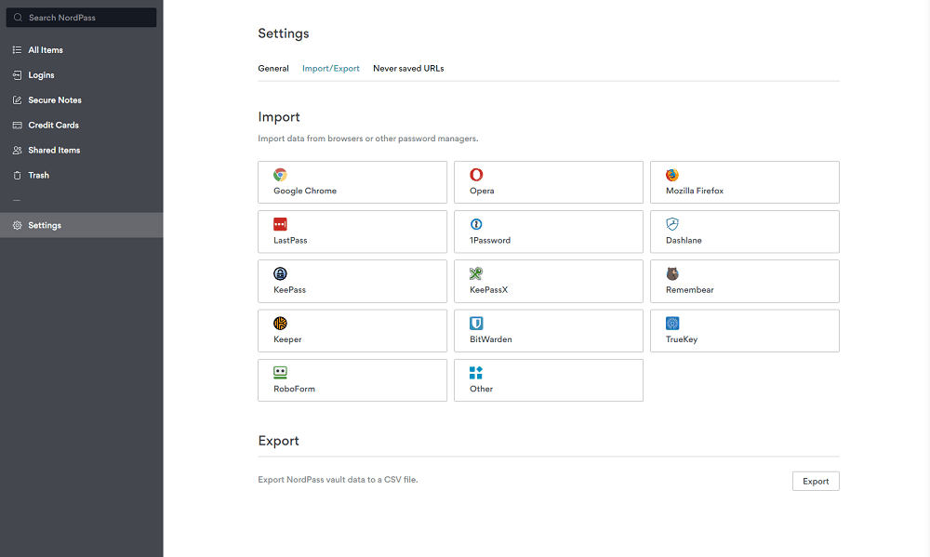Select the Opera logo import option

[x=476, y=175]
